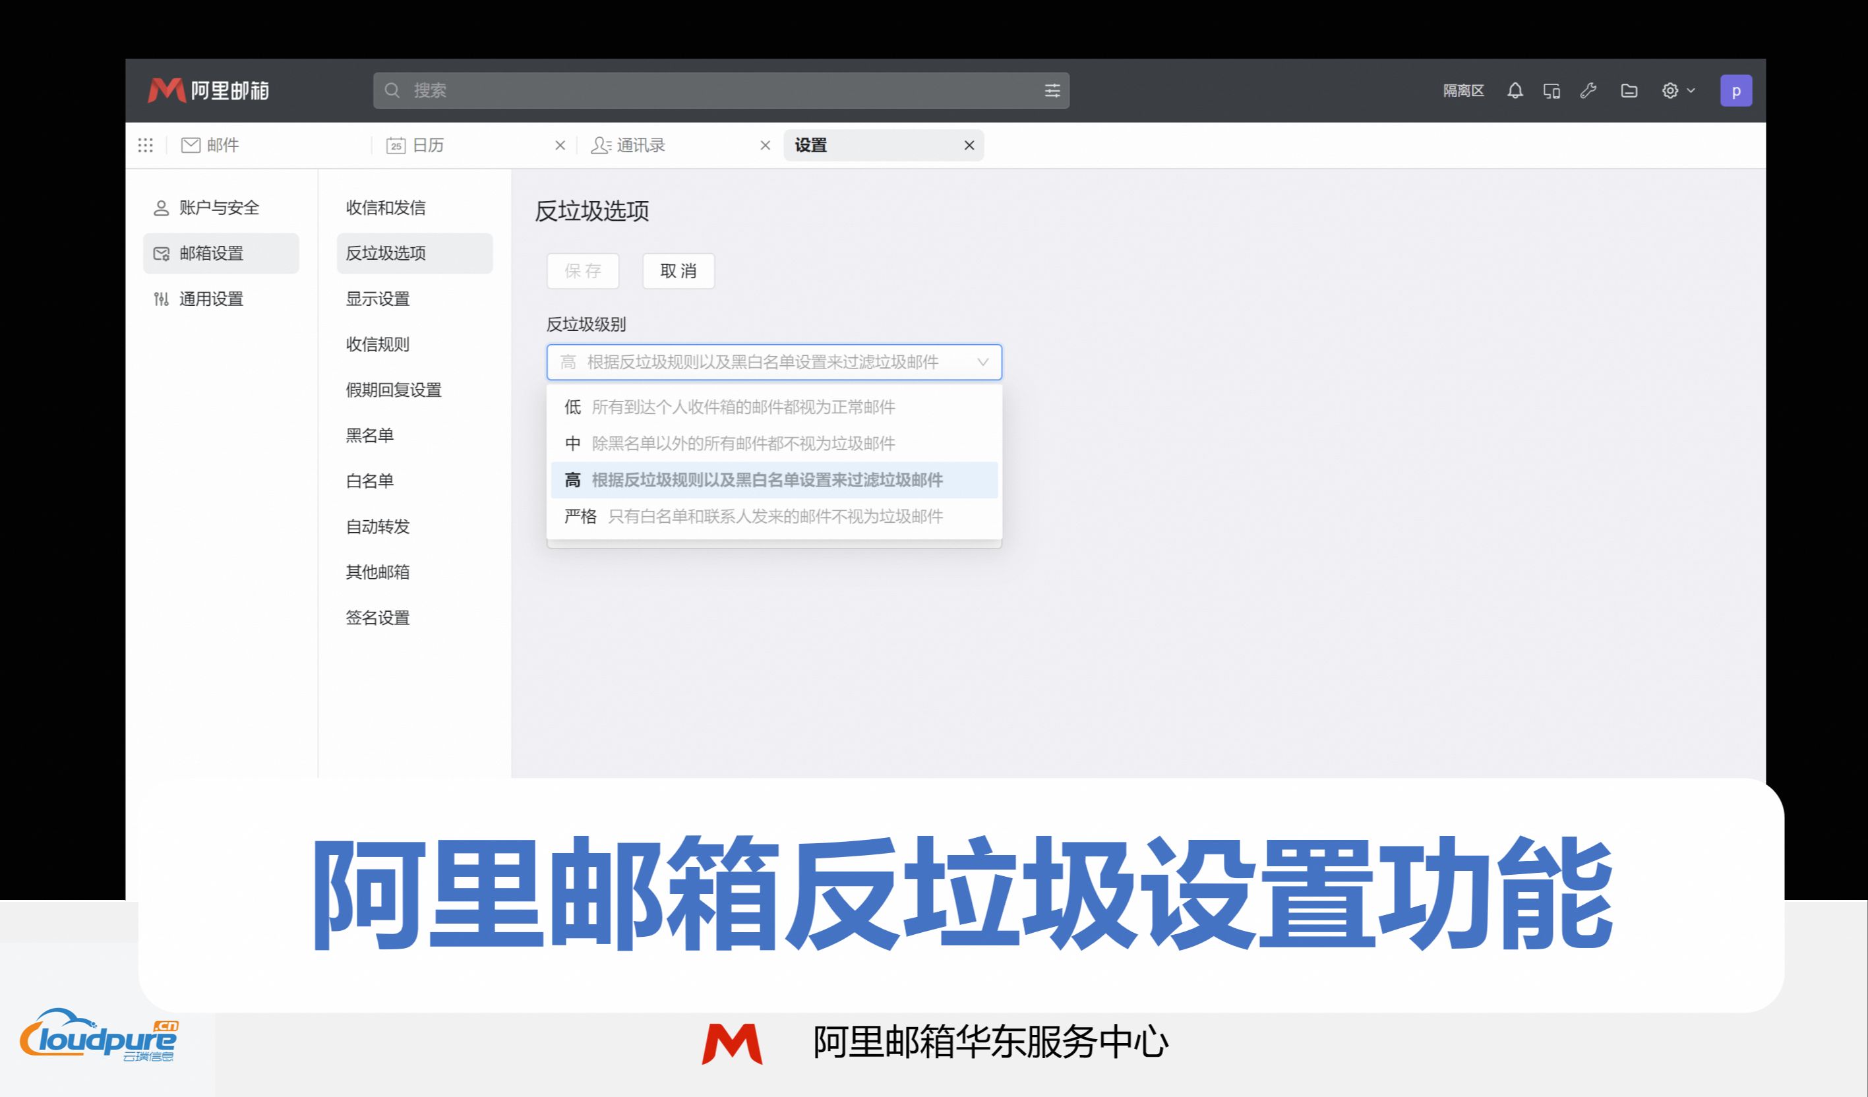Open the apps grid launcher
Screen dimensions: 1868x1097
click(x=145, y=145)
